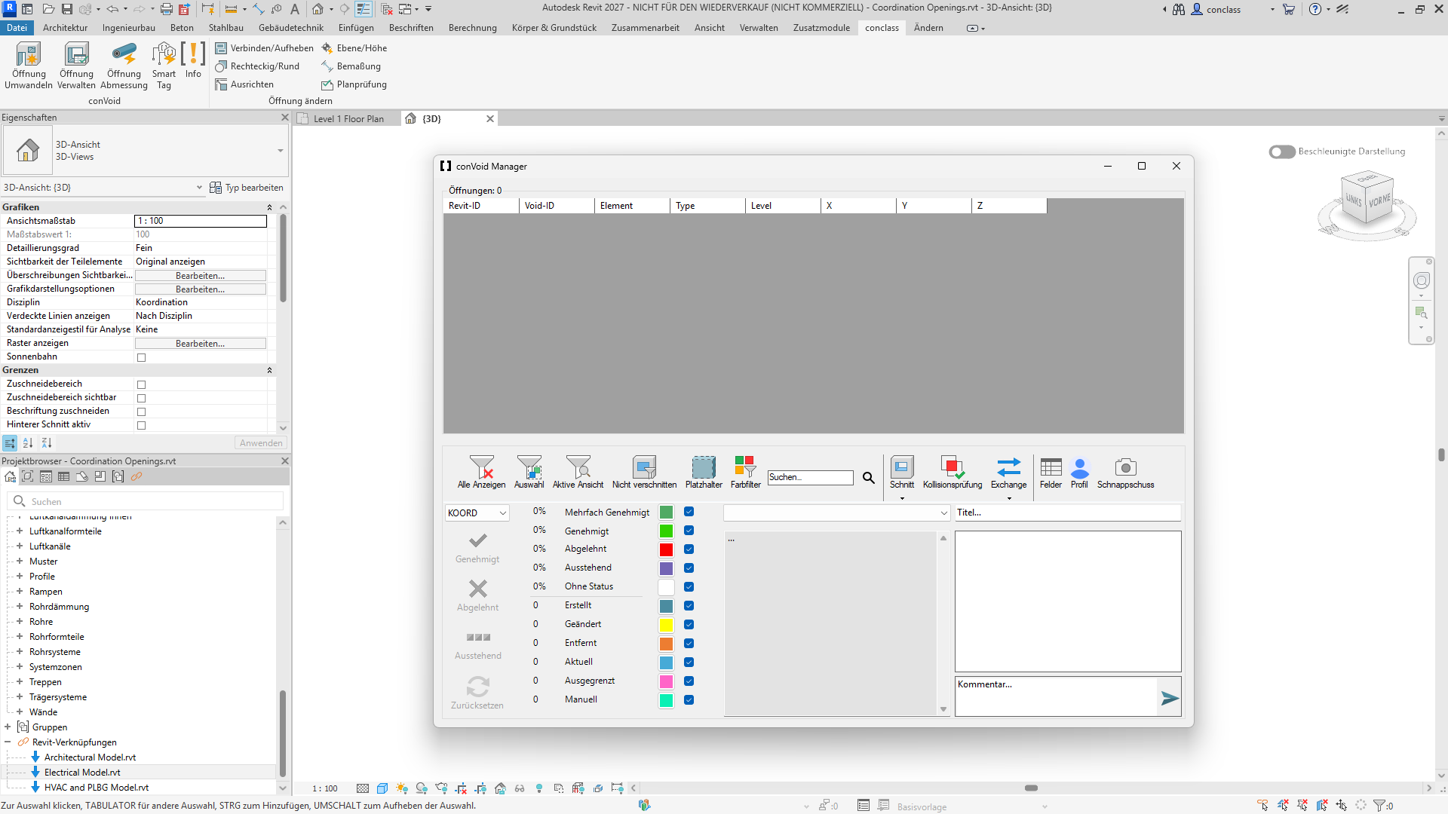Click the Titel input field
1448x814 pixels.
(x=1068, y=513)
